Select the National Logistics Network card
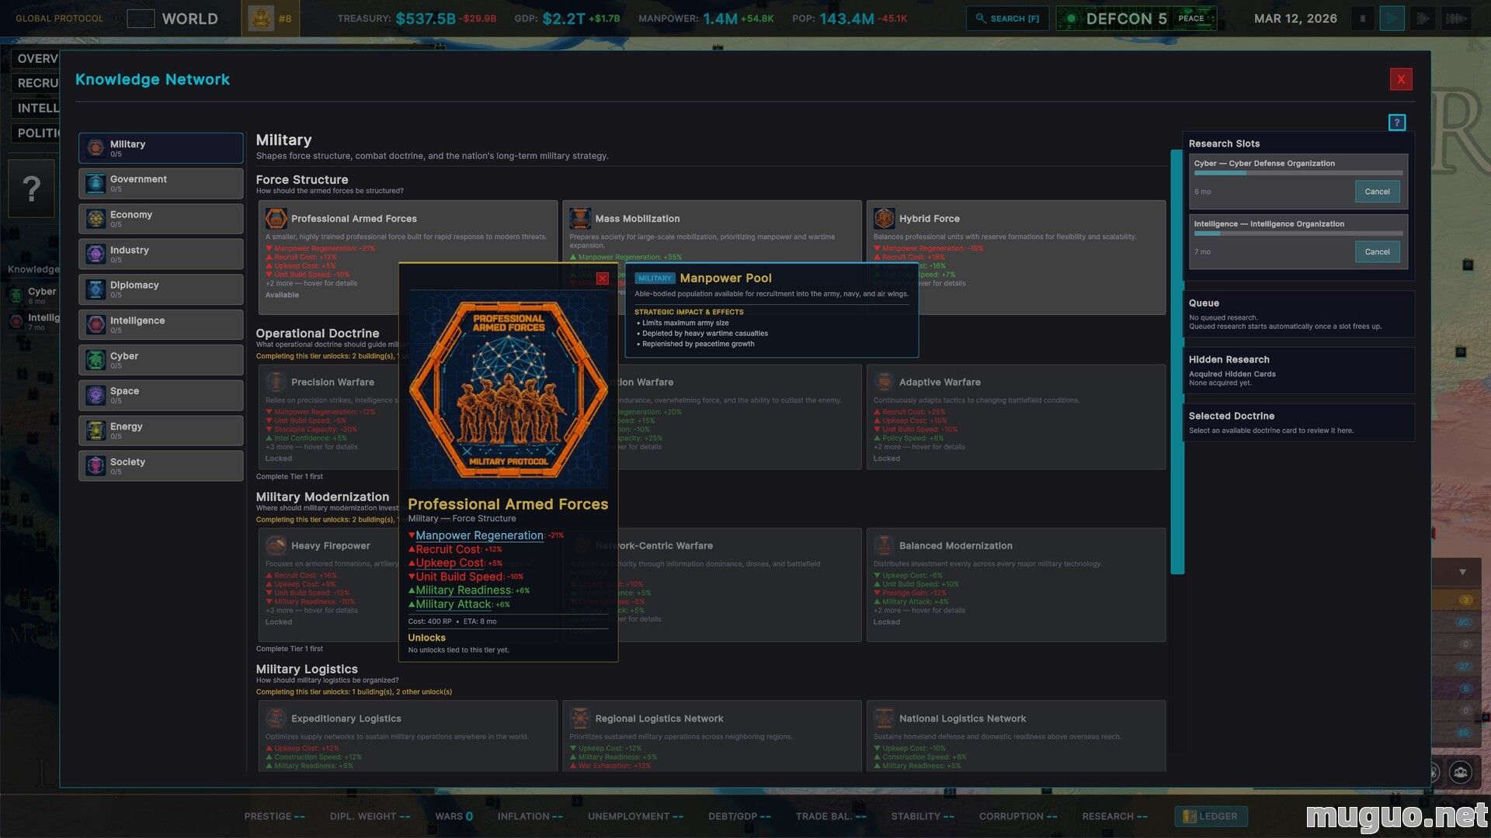The width and height of the screenshot is (1491, 838). coord(1016,736)
